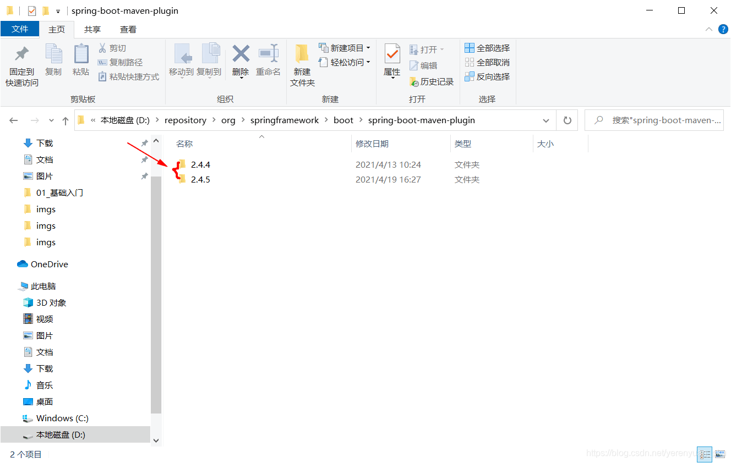Expand the address bar history dropdown
731x463 pixels.
coord(545,120)
